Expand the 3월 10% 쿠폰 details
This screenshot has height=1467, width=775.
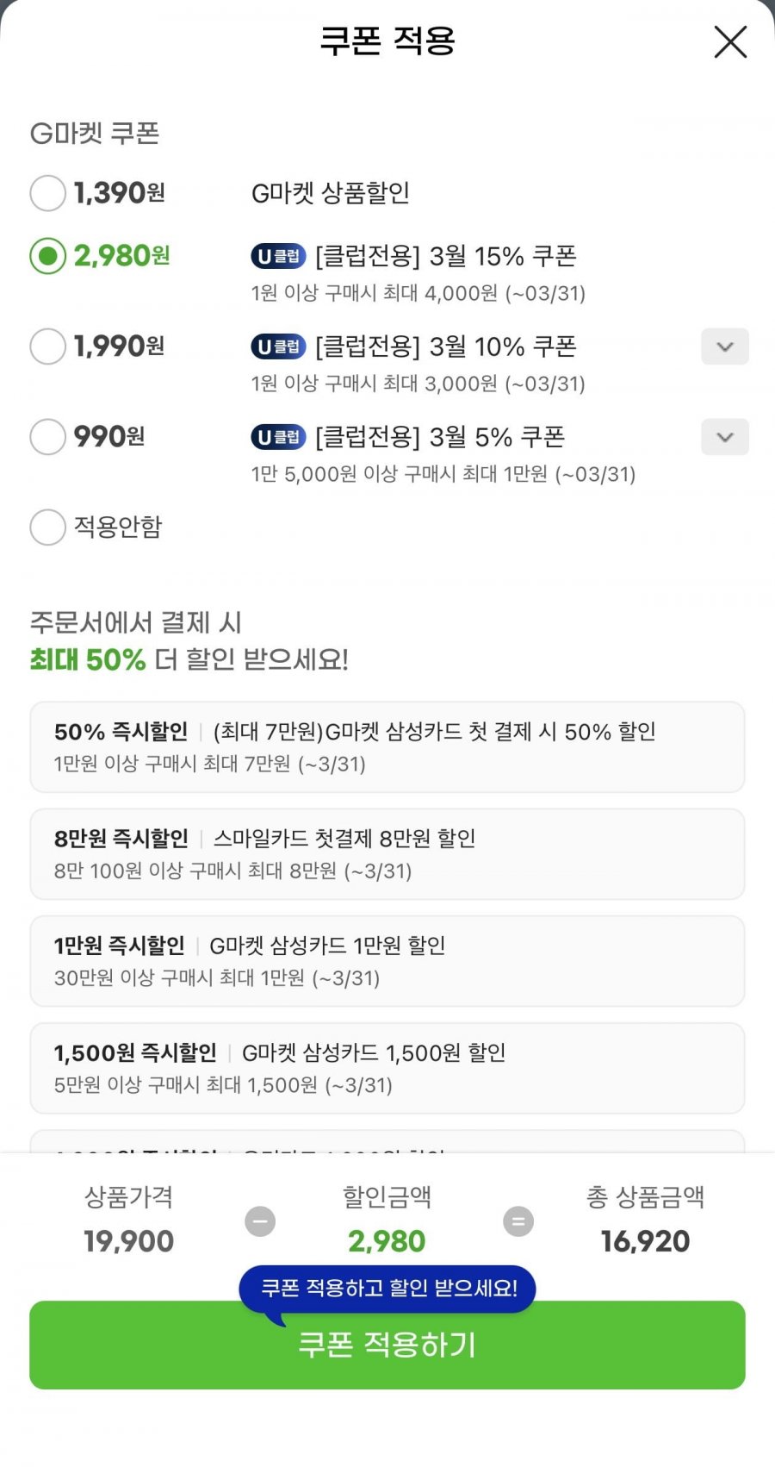click(724, 346)
